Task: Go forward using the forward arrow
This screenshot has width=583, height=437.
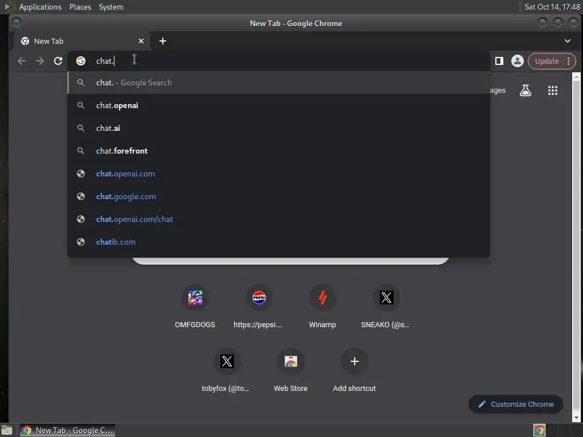Action: coord(40,61)
